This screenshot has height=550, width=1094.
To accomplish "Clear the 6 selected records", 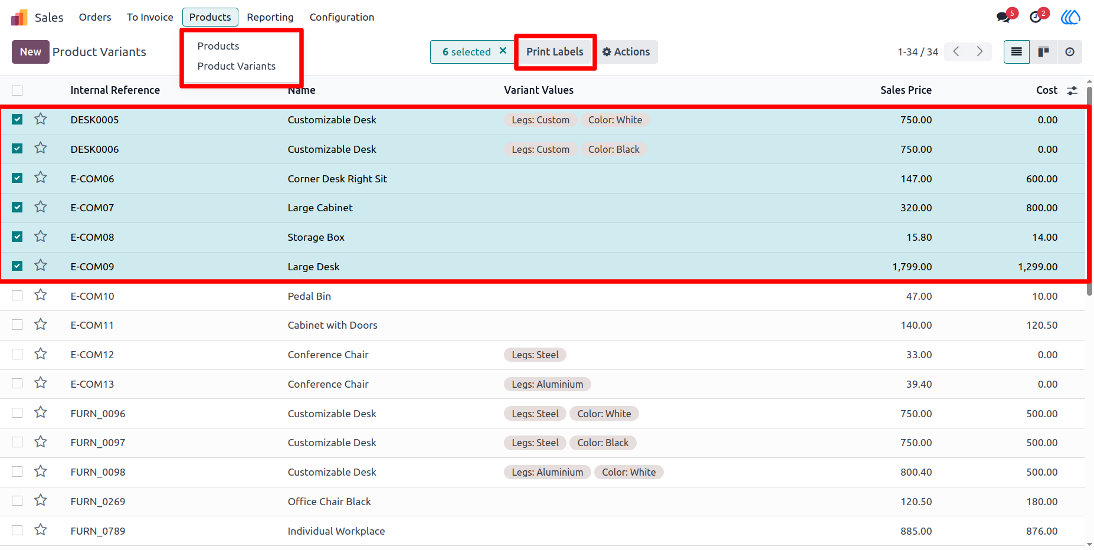I will [x=503, y=51].
